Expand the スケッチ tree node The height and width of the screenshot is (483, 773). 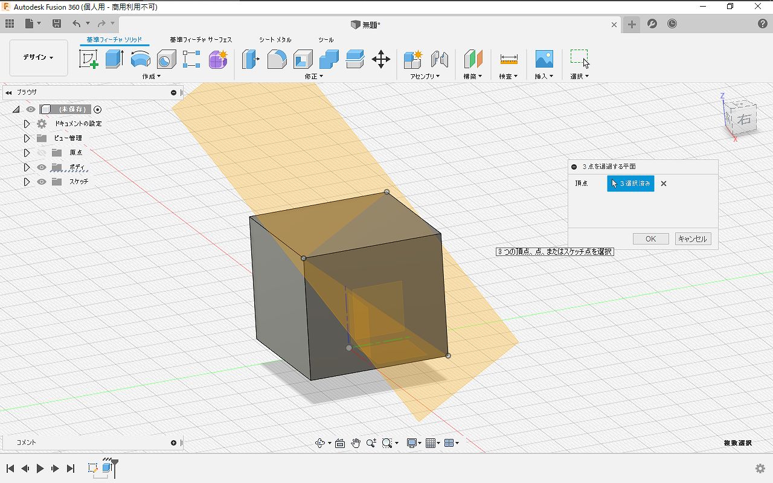tap(27, 182)
